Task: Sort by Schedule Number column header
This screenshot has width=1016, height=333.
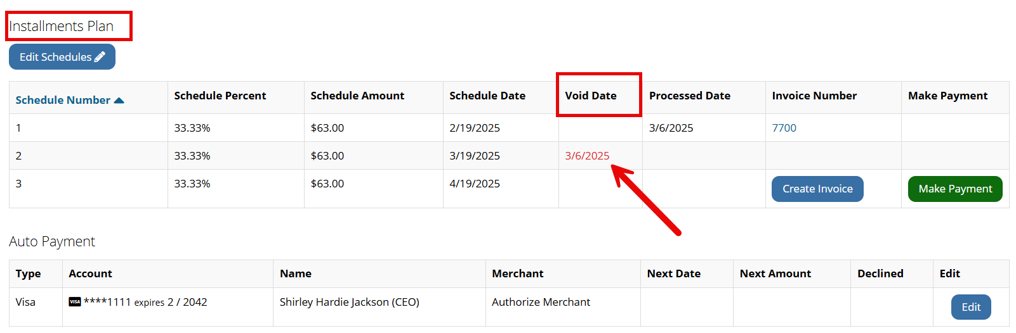Action: tap(63, 100)
